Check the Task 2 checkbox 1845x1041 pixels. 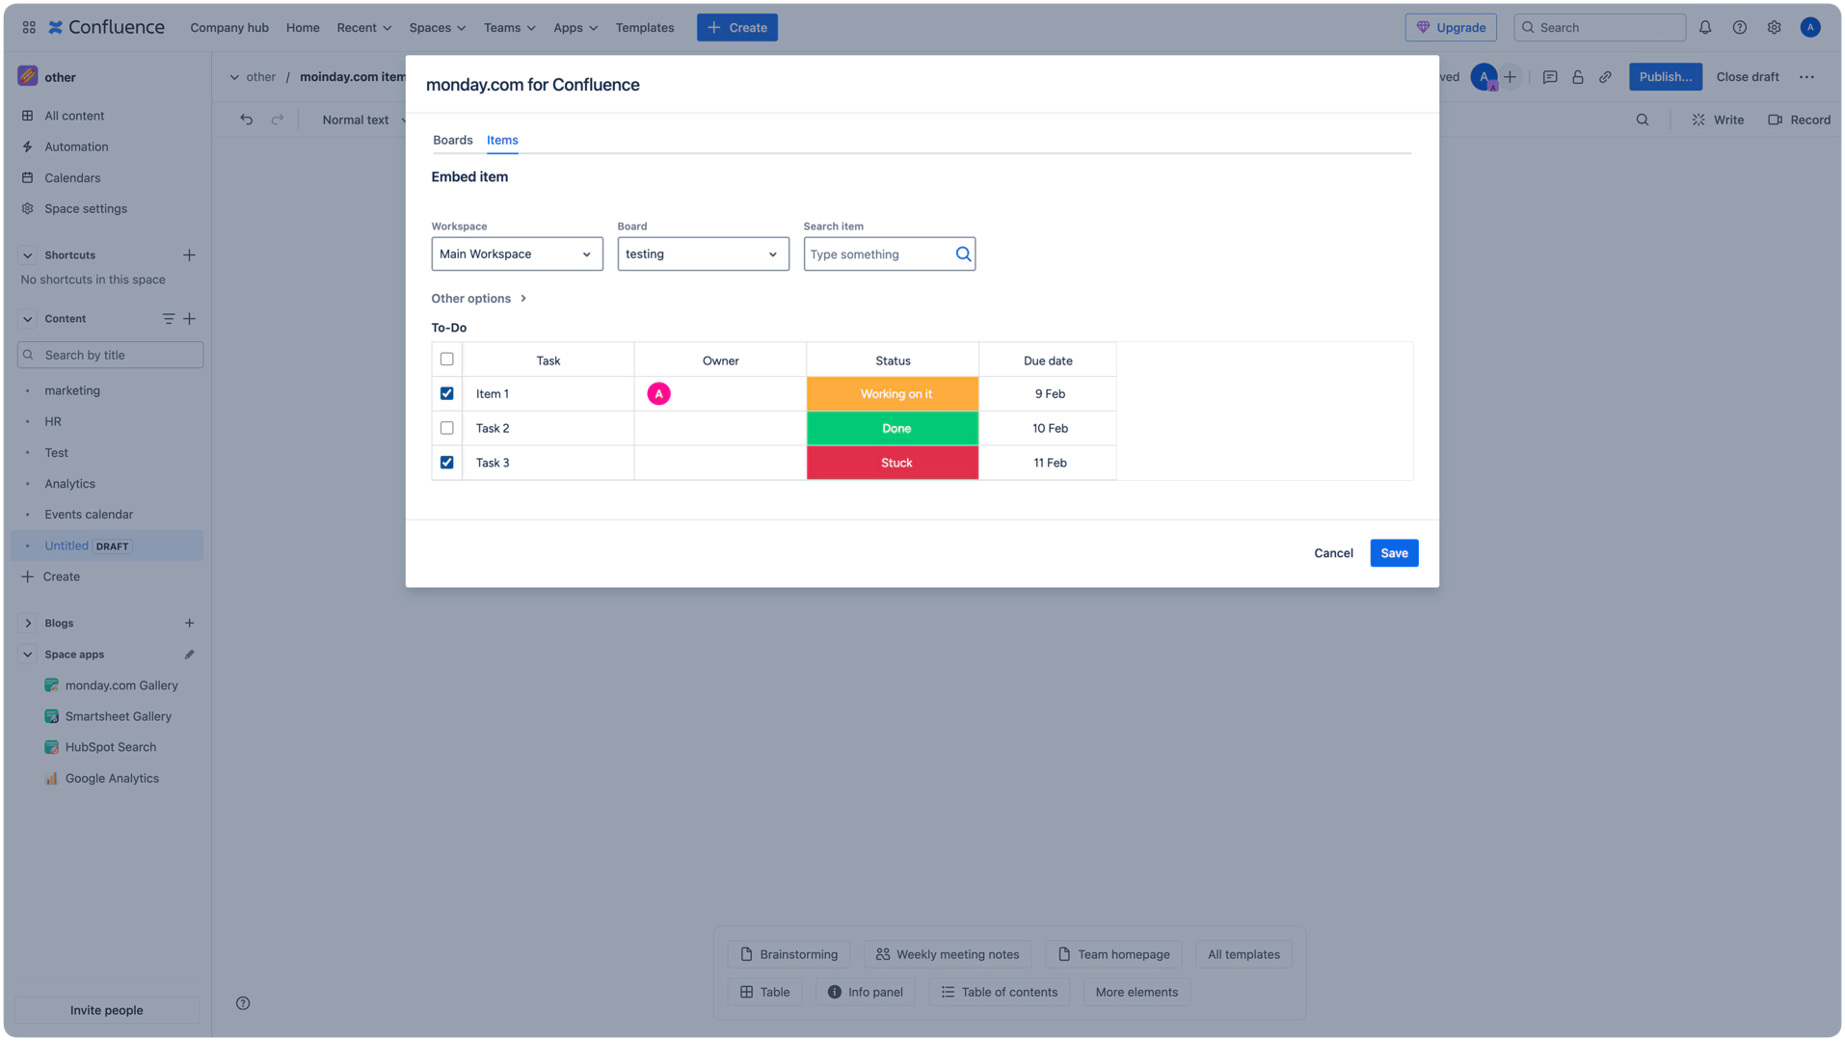[x=446, y=428]
